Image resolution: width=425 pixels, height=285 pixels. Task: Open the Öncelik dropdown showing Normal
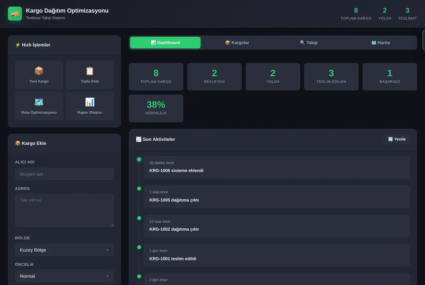pos(64,276)
